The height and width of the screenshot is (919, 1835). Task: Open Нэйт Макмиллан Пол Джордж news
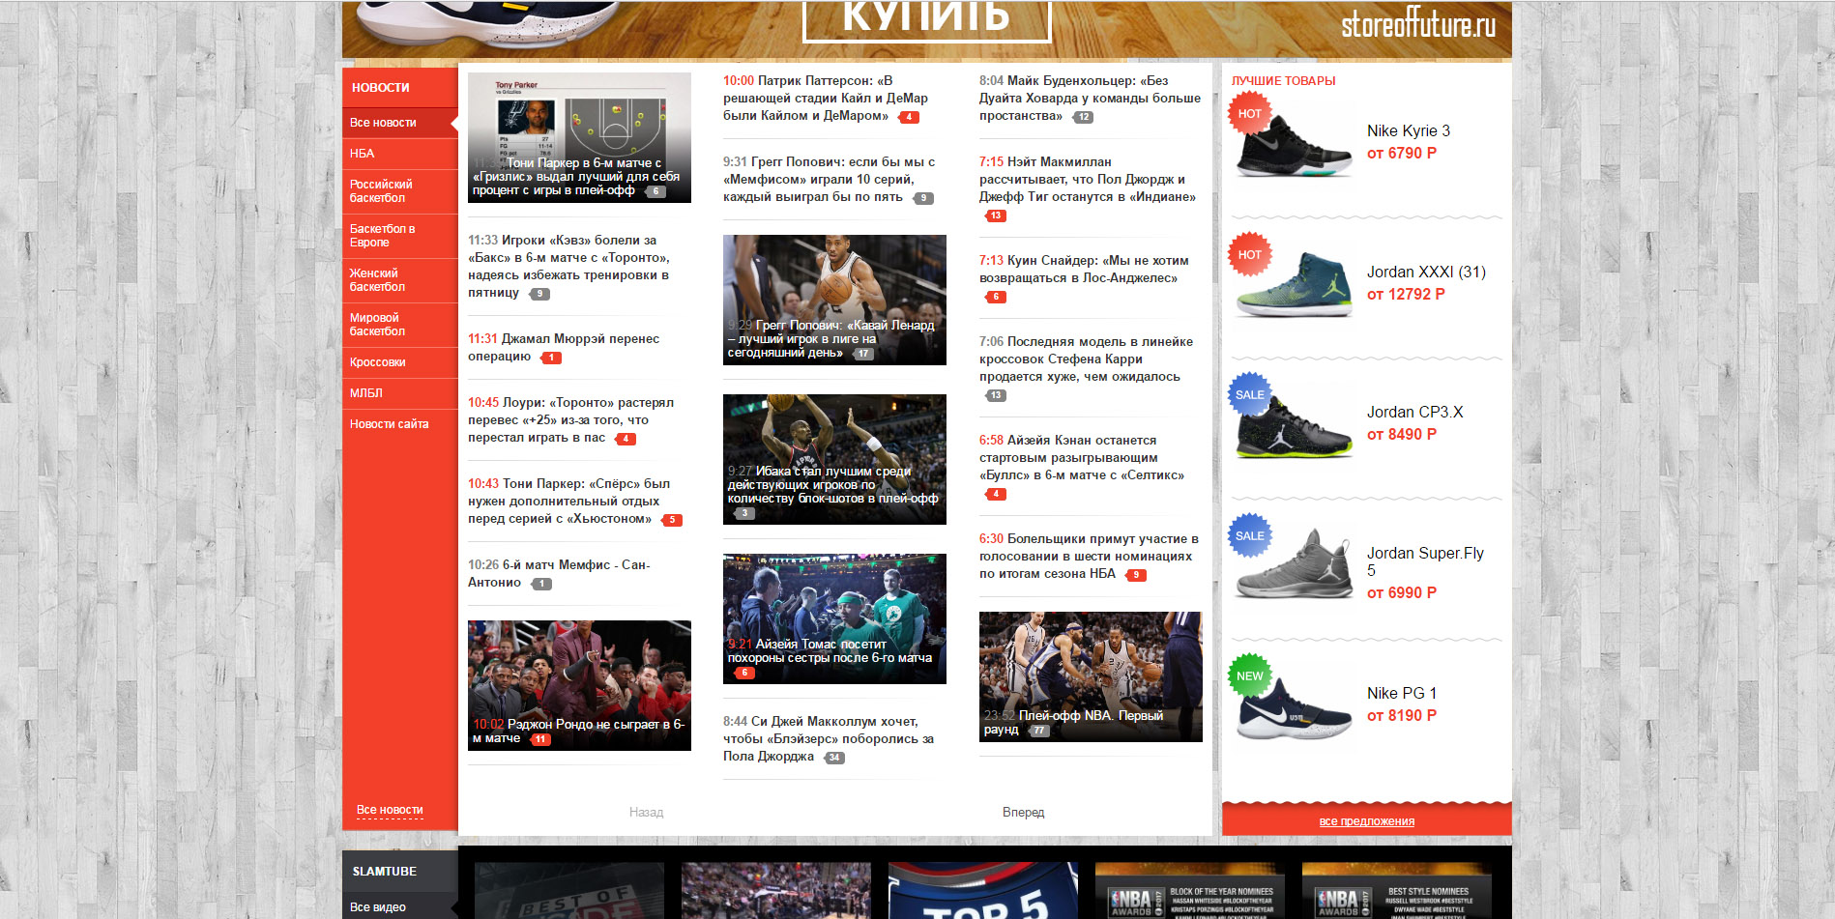pos(1088,180)
